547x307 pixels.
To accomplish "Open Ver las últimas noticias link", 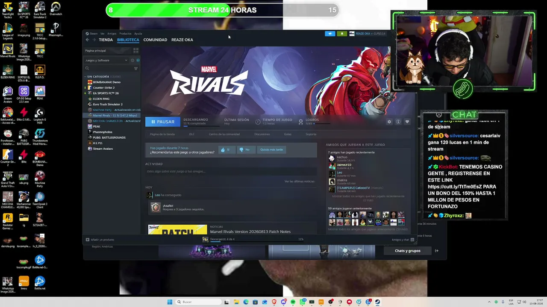I will coord(299,182).
